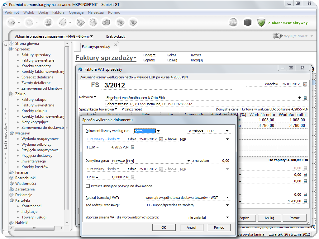
Task: Click the Deklaracje module icon
Action: tap(12, 195)
